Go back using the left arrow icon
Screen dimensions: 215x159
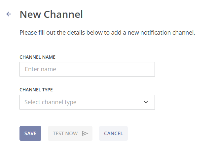[9, 14]
